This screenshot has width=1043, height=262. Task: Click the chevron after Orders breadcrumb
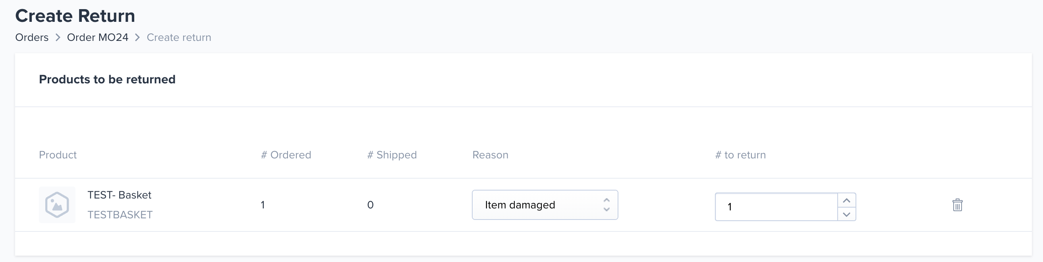(58, 37)
